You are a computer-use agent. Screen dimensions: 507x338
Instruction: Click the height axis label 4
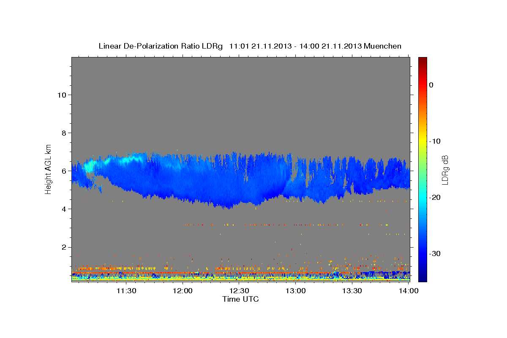coord(65,209)
